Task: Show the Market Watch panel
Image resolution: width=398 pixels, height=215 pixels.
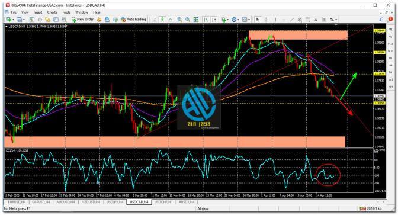Action: pos(32,20)
